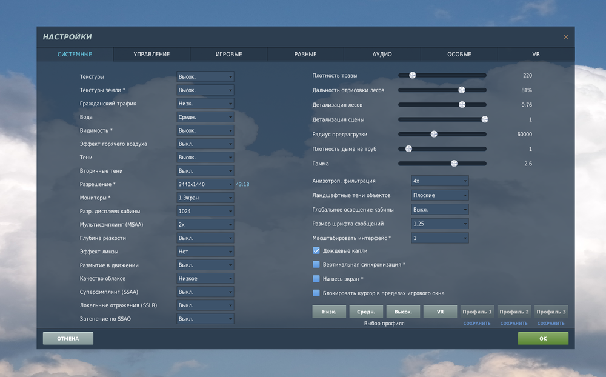606x377 pixels.
Task: Open Анизотроп. фильтрация dropdown
Action: coord(440,181)
